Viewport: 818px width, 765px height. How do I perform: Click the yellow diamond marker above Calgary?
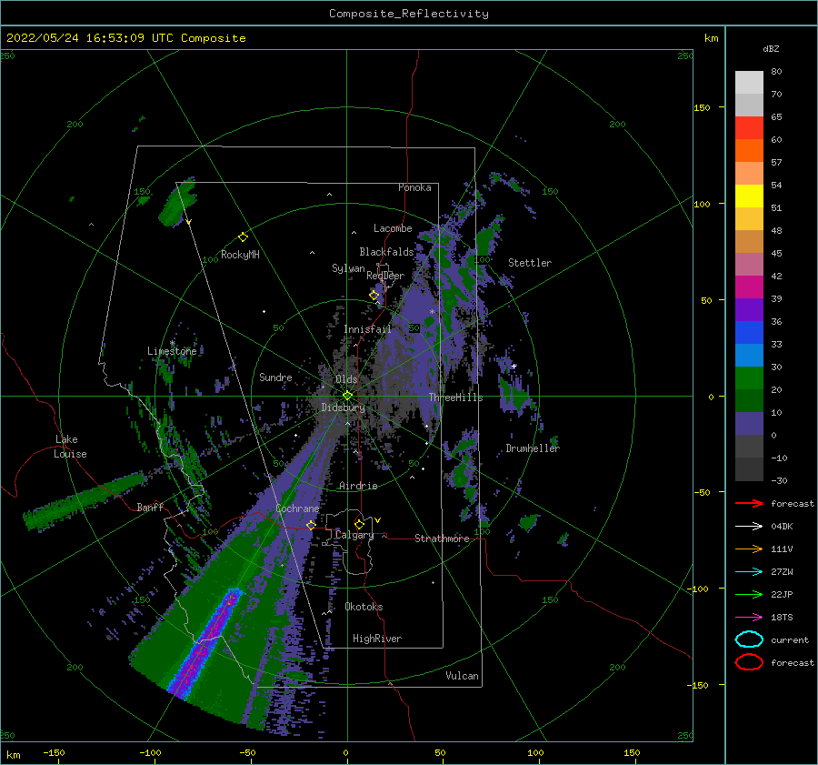359,524
